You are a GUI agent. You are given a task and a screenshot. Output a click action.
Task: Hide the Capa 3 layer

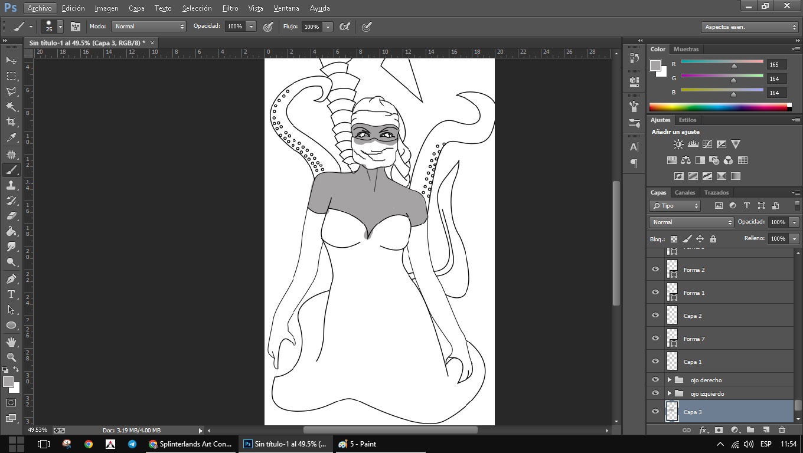point(655,412)
